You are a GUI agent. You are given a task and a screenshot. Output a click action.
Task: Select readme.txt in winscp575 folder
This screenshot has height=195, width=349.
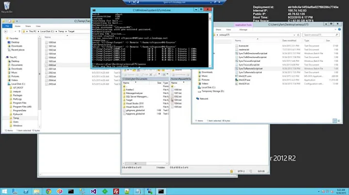point(244,50)
